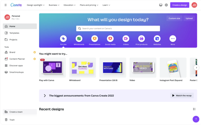
Task: Click the Personal account name text
Action: (16, 16)
